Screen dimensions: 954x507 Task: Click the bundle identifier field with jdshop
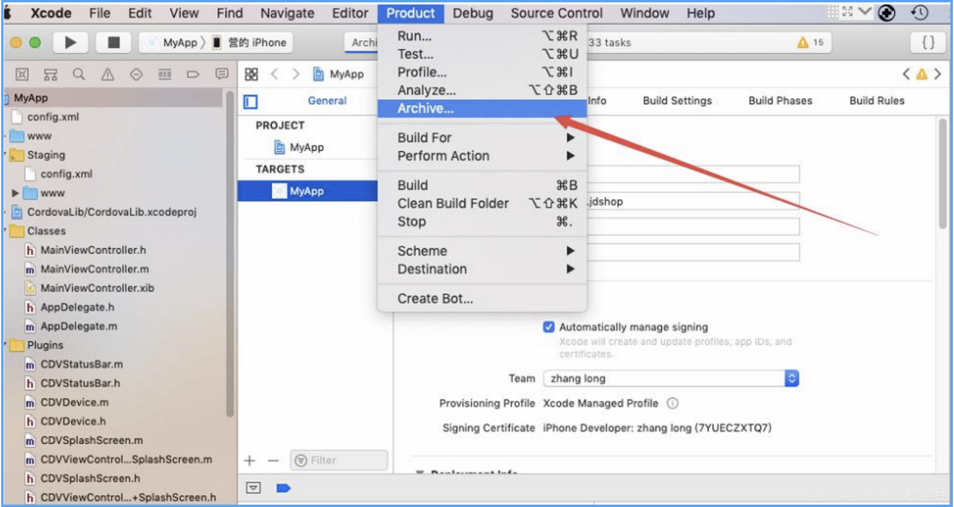(x=693, y=201)
